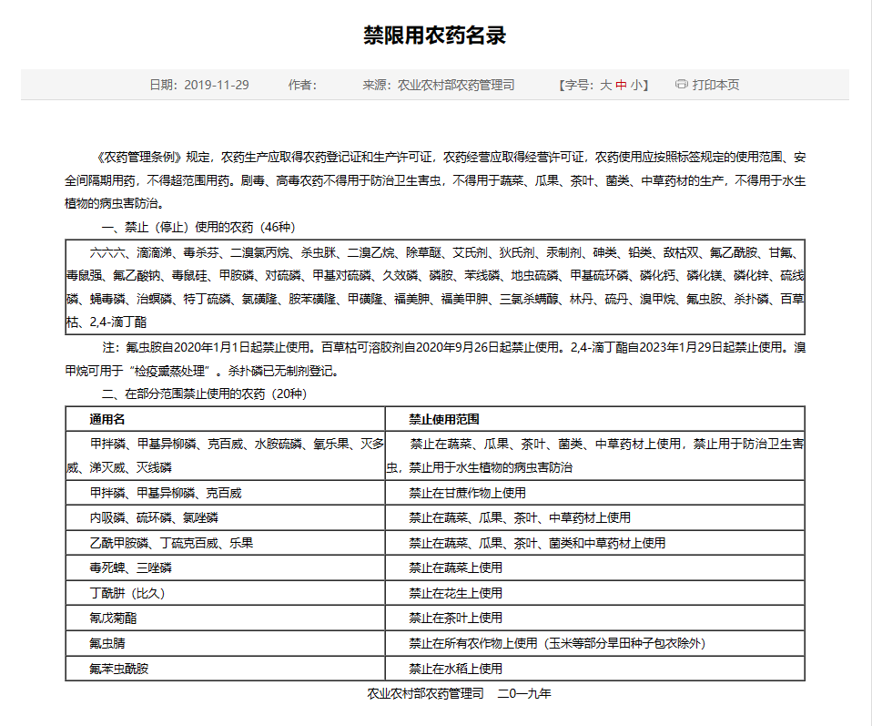Screen dimensions: 872x726
Task: Select the 氟虫腈 table cell
Action: pos(106,643)
